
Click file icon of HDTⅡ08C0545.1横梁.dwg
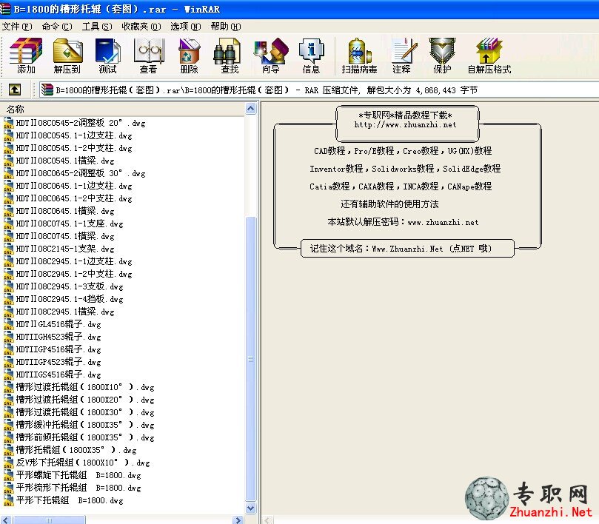pos(8,161)
